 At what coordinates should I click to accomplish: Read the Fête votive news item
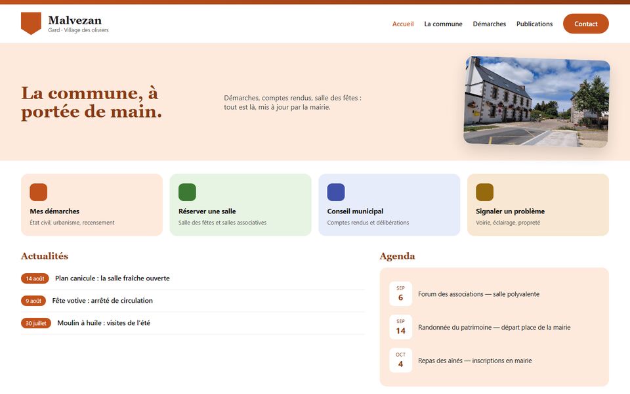click(x=102, y=300)
